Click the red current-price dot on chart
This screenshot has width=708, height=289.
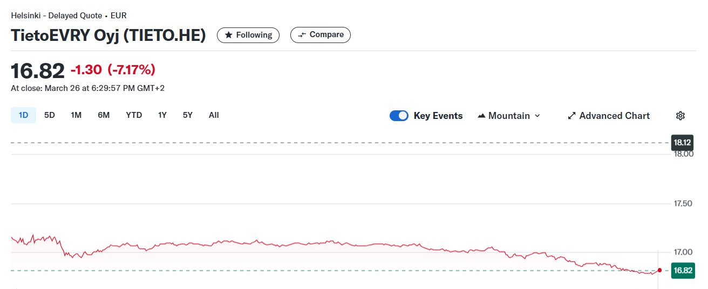point(659,270)
